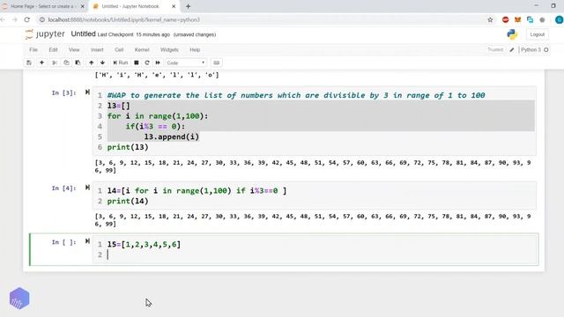The height and width of the screenshot is (317, 564).
Task: Open the Cell menu
Action: coord(119,49)
